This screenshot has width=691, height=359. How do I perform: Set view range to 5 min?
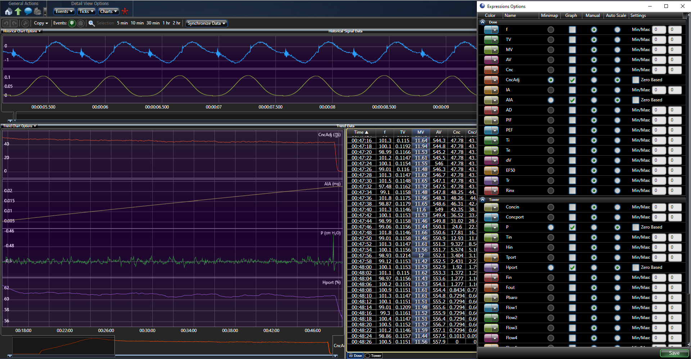(x=122, y=23)
